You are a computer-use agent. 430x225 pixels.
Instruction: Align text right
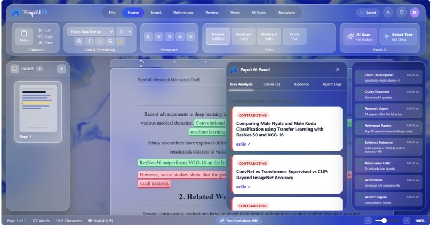[x=169, y=36]
